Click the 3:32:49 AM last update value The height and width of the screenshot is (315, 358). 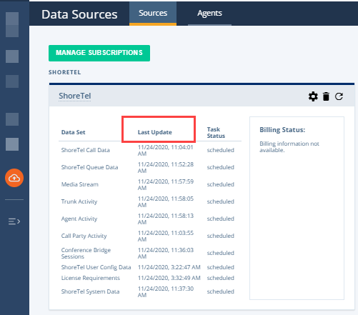click(x=169, y=278)
